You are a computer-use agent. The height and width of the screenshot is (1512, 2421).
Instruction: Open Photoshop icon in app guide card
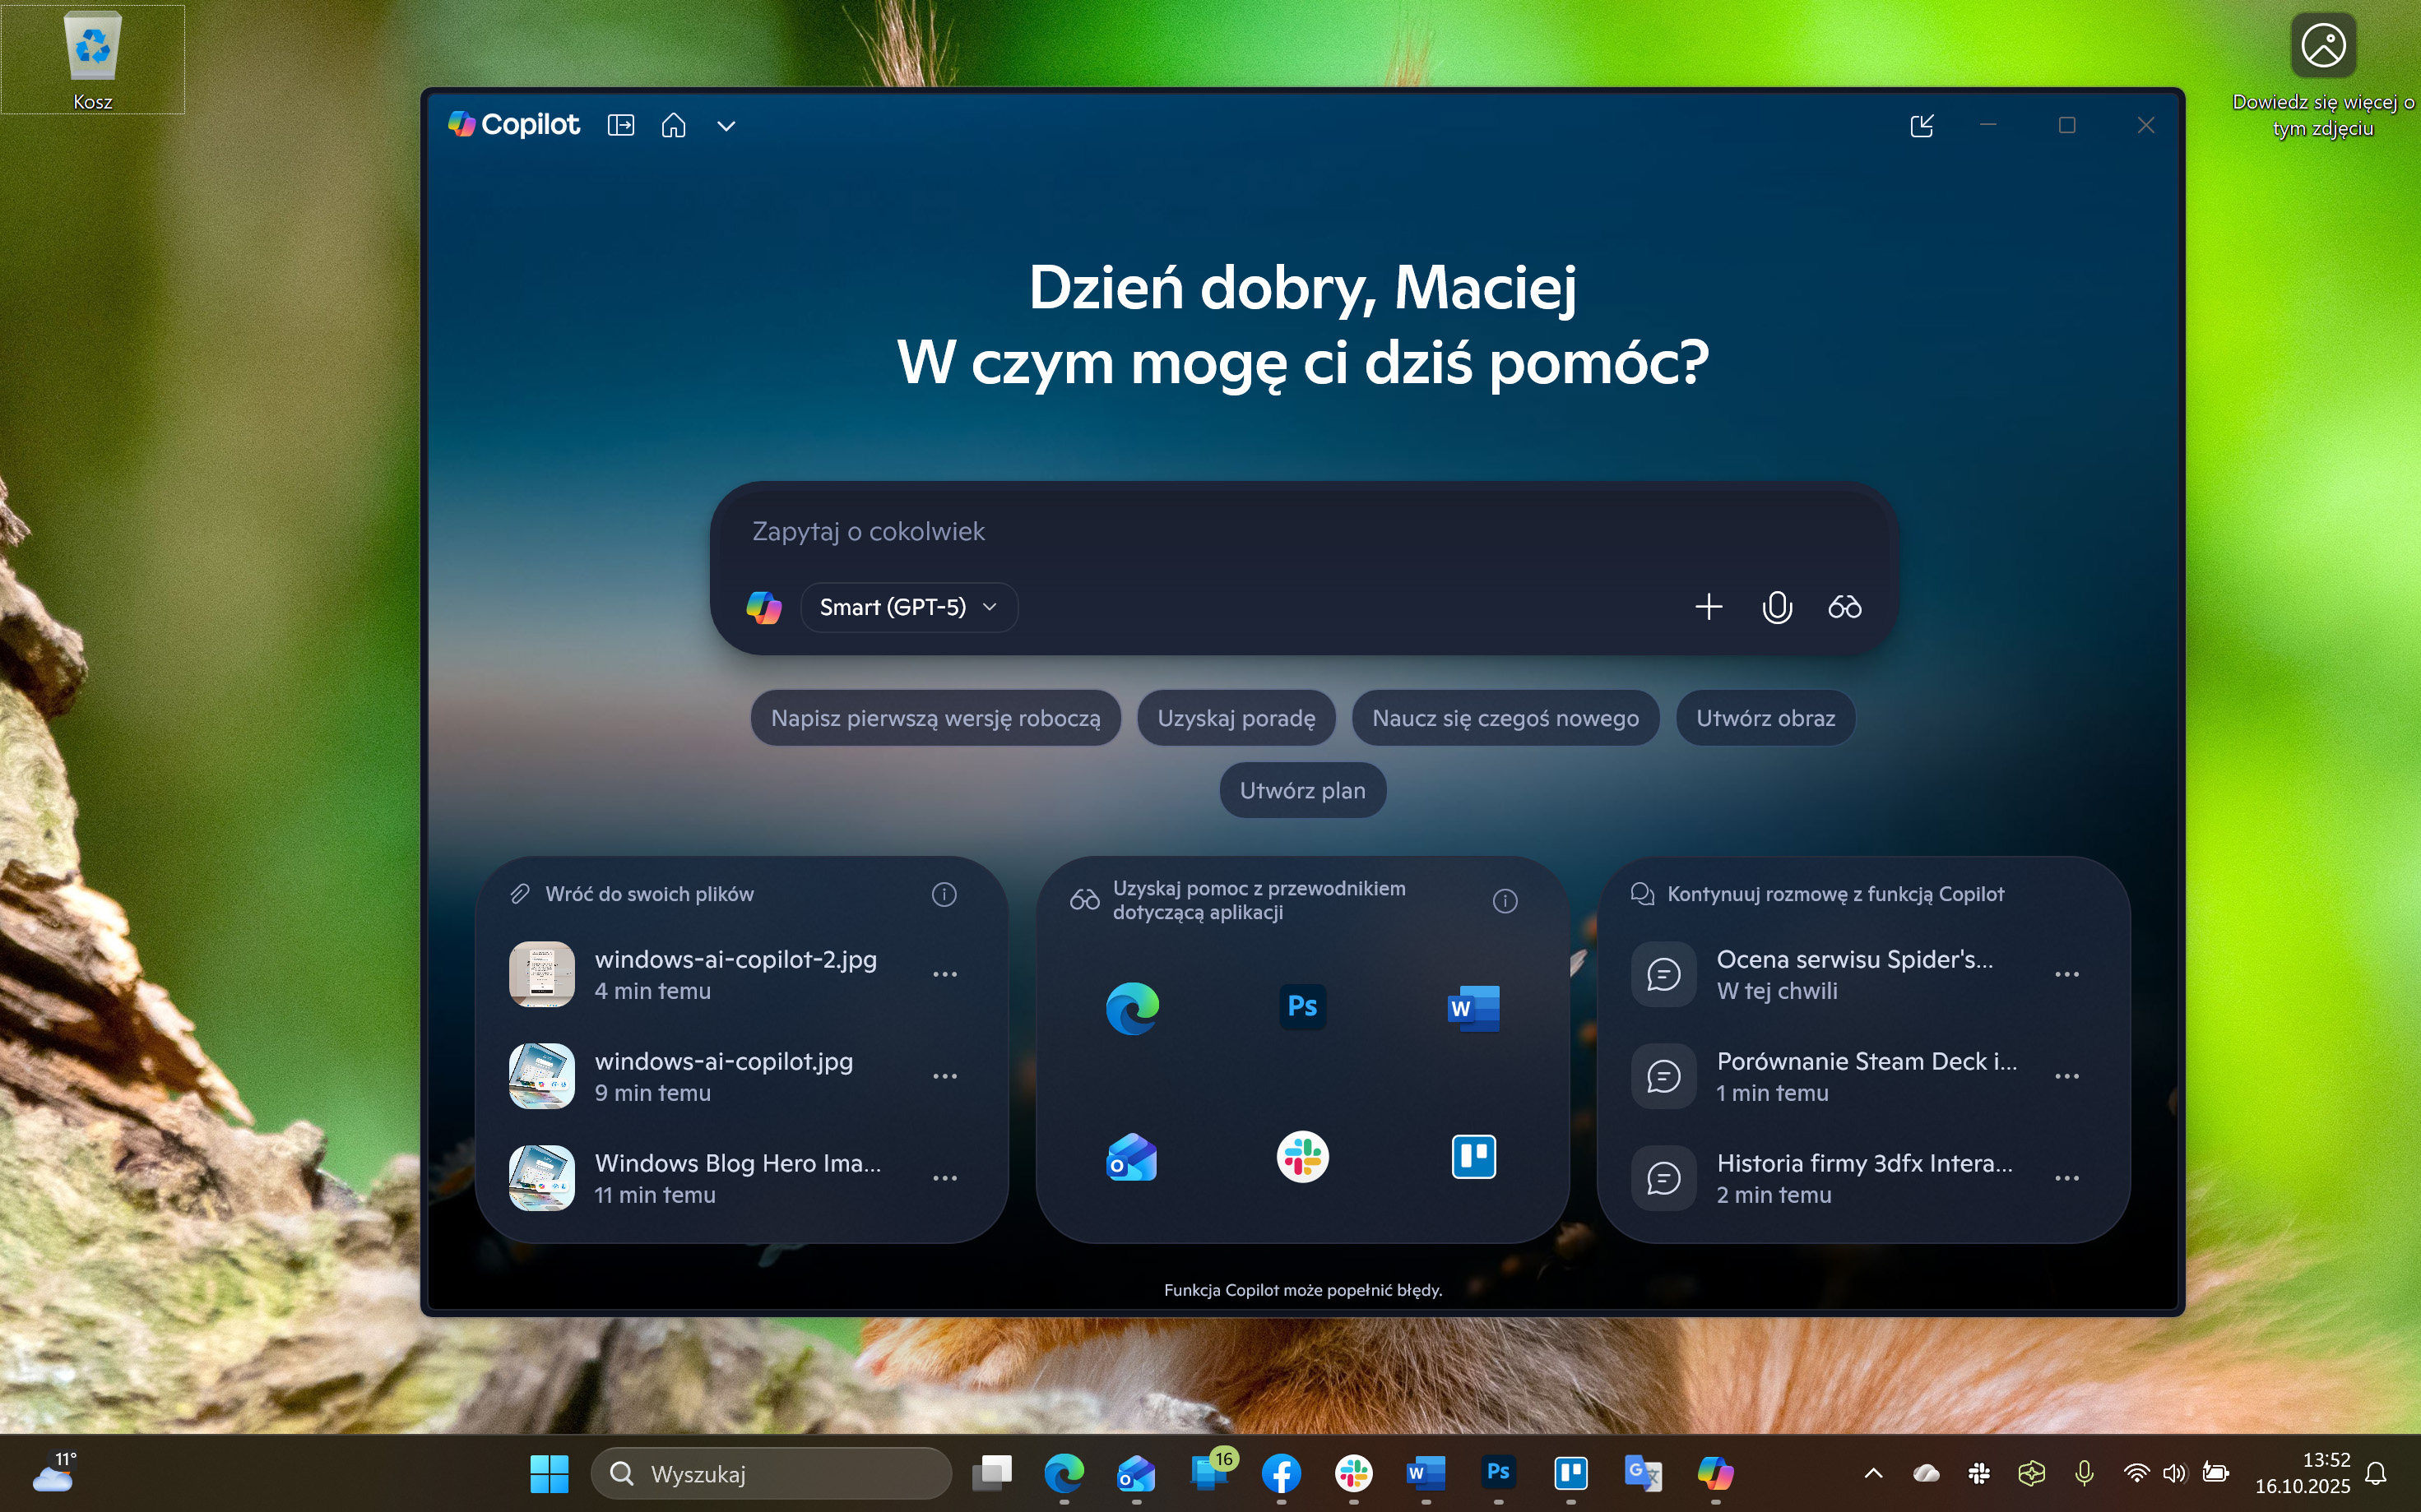(1302, 1006)
